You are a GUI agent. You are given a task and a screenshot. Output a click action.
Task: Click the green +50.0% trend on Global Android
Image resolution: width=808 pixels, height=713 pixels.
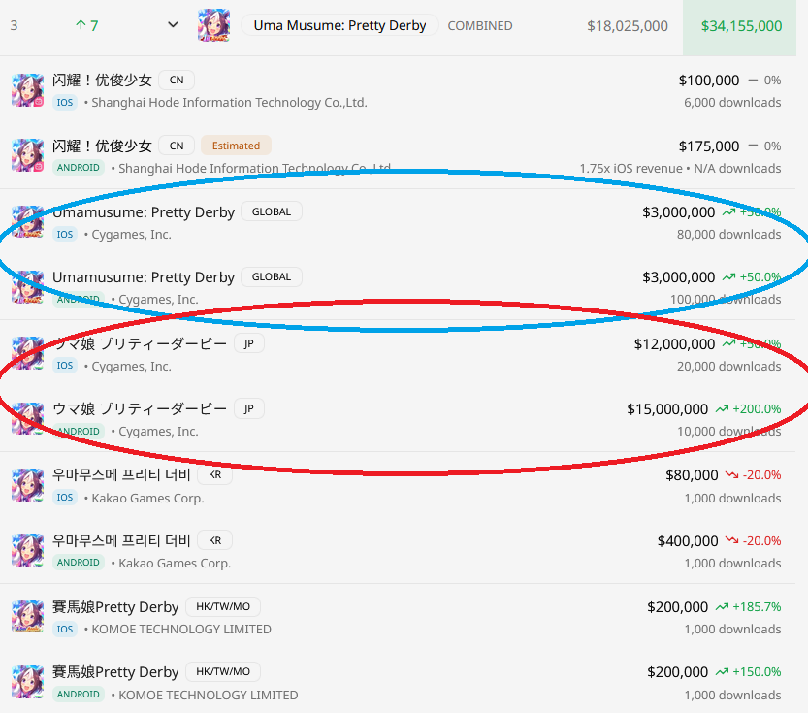tap(752, 277)
